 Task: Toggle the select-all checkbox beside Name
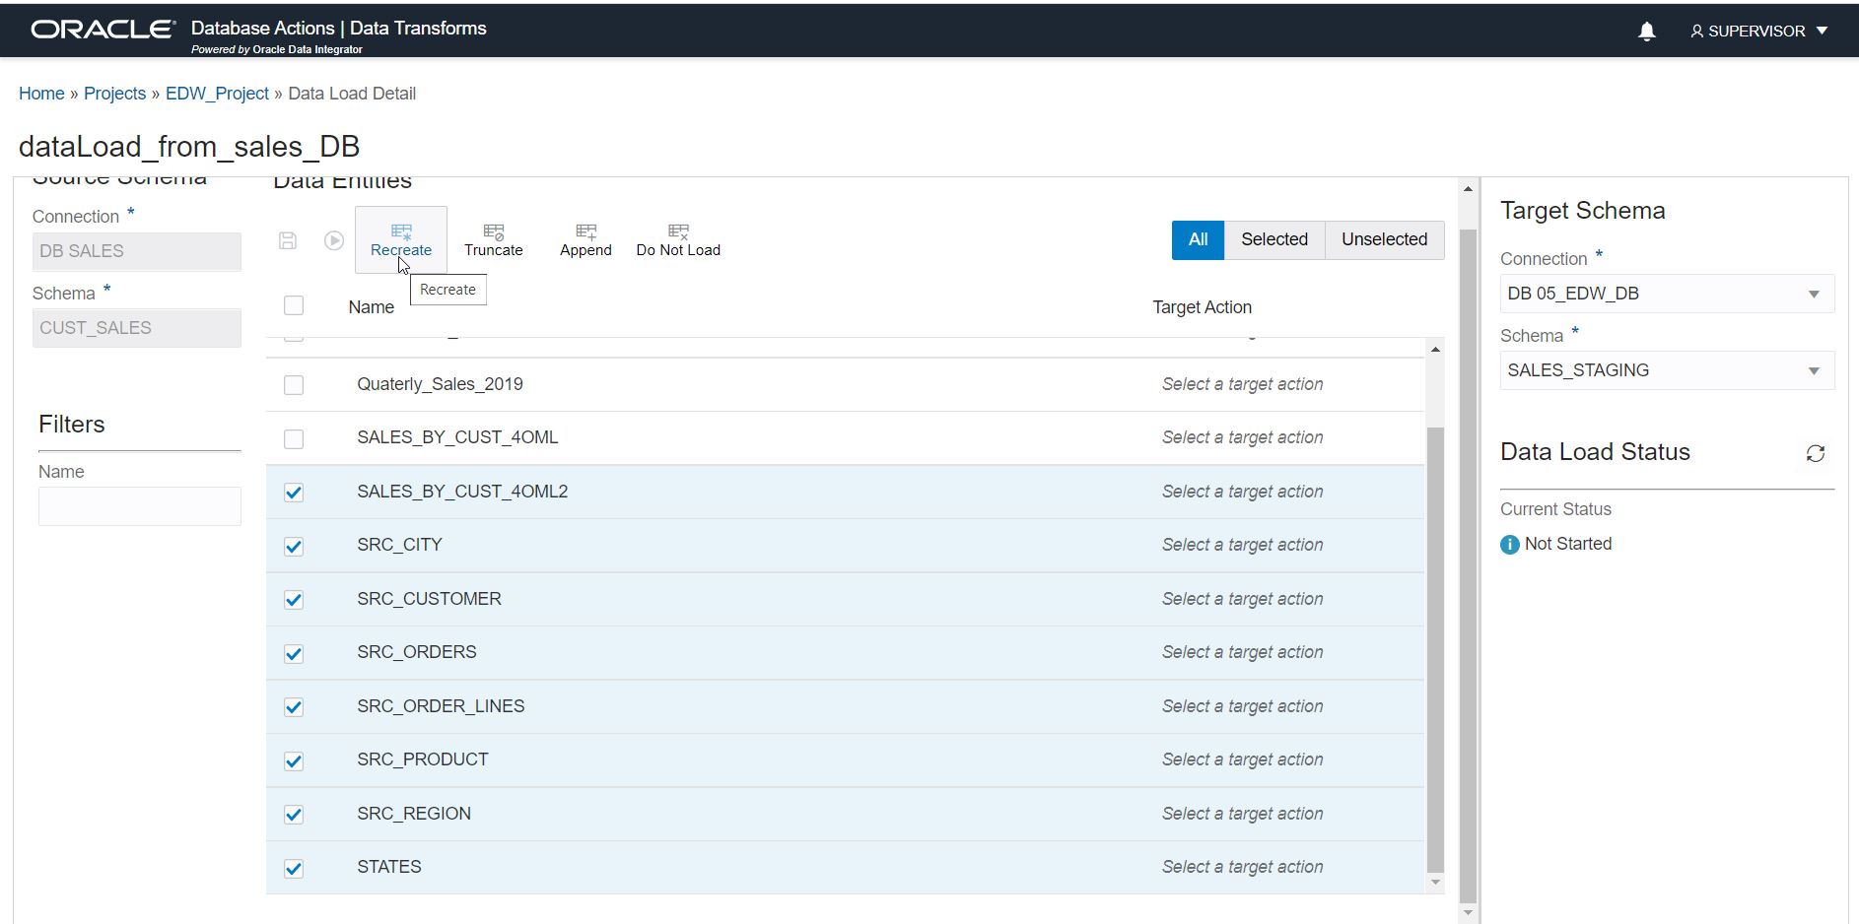pyautogui.click(x=294, y=305)
